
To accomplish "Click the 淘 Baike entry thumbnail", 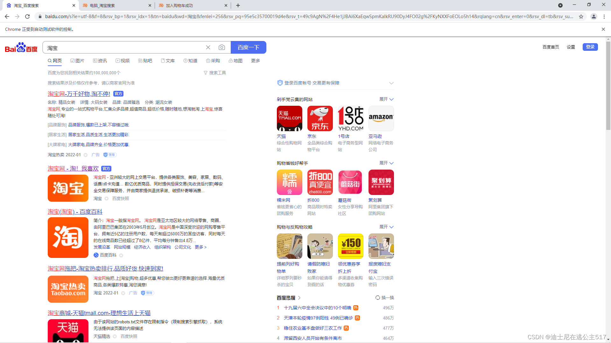I will click(x=68, y=238).
